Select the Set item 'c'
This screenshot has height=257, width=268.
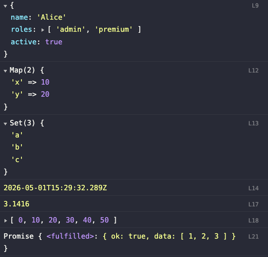coord(17,160)
